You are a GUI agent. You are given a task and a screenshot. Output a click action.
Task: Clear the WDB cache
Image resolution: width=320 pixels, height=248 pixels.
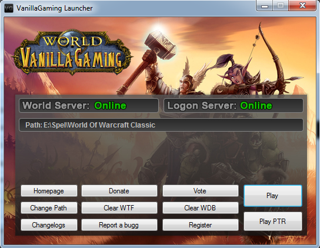(200, 208)
